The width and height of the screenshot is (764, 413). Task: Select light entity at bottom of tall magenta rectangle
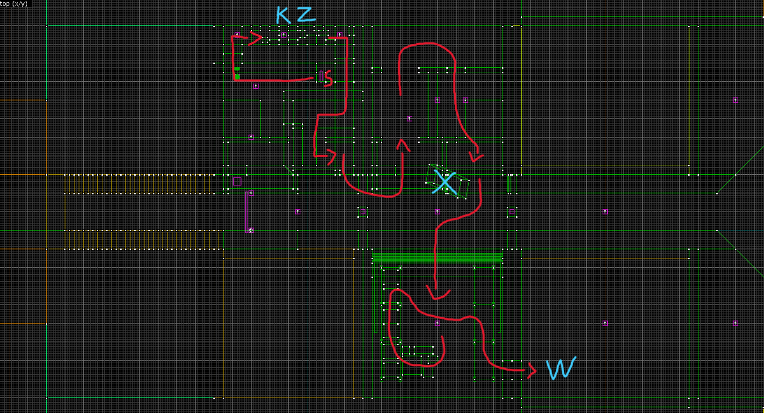(251, 230)
